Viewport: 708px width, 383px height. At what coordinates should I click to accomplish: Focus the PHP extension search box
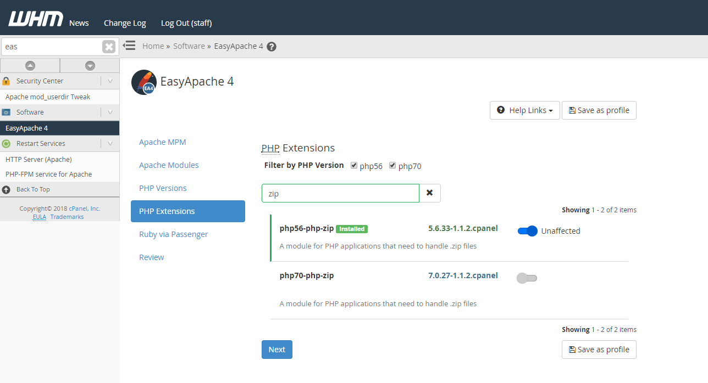[340, 193]
